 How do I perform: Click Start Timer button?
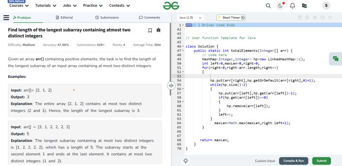pyautogui.click(x=231, y=17)
